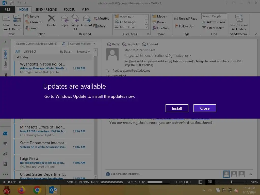Viewport: 260px width, 195px height.
Task: Switch to People view
Action: point(5,154)
